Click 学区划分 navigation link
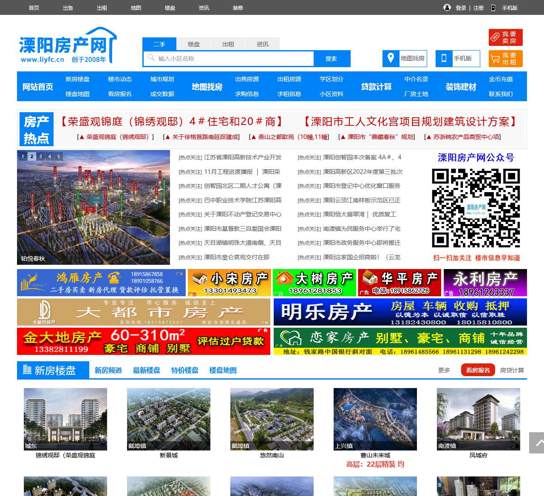 point(331,79)
